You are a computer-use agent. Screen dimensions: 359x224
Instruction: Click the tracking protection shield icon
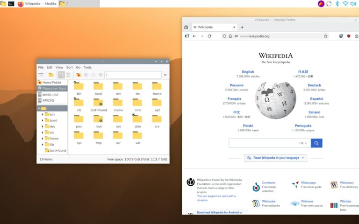[x=224, y=36]
